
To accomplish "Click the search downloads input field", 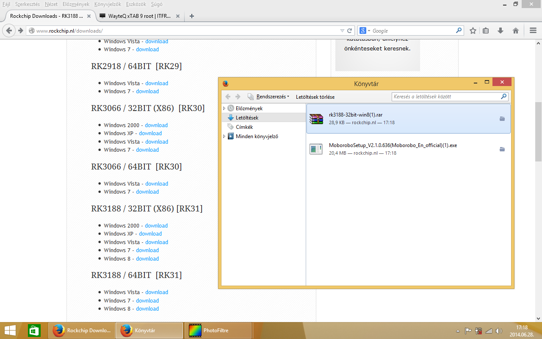I will click(x=446, y=97).
